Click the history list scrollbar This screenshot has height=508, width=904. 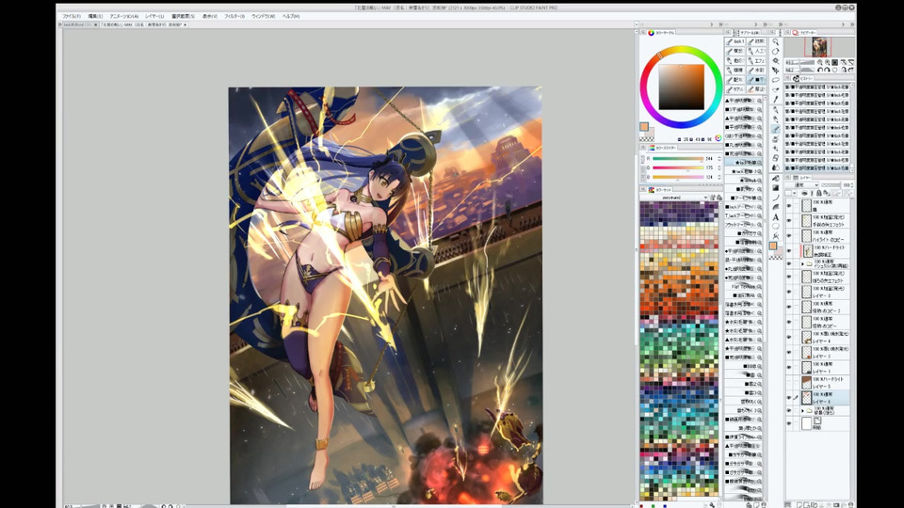click(852, 127)
